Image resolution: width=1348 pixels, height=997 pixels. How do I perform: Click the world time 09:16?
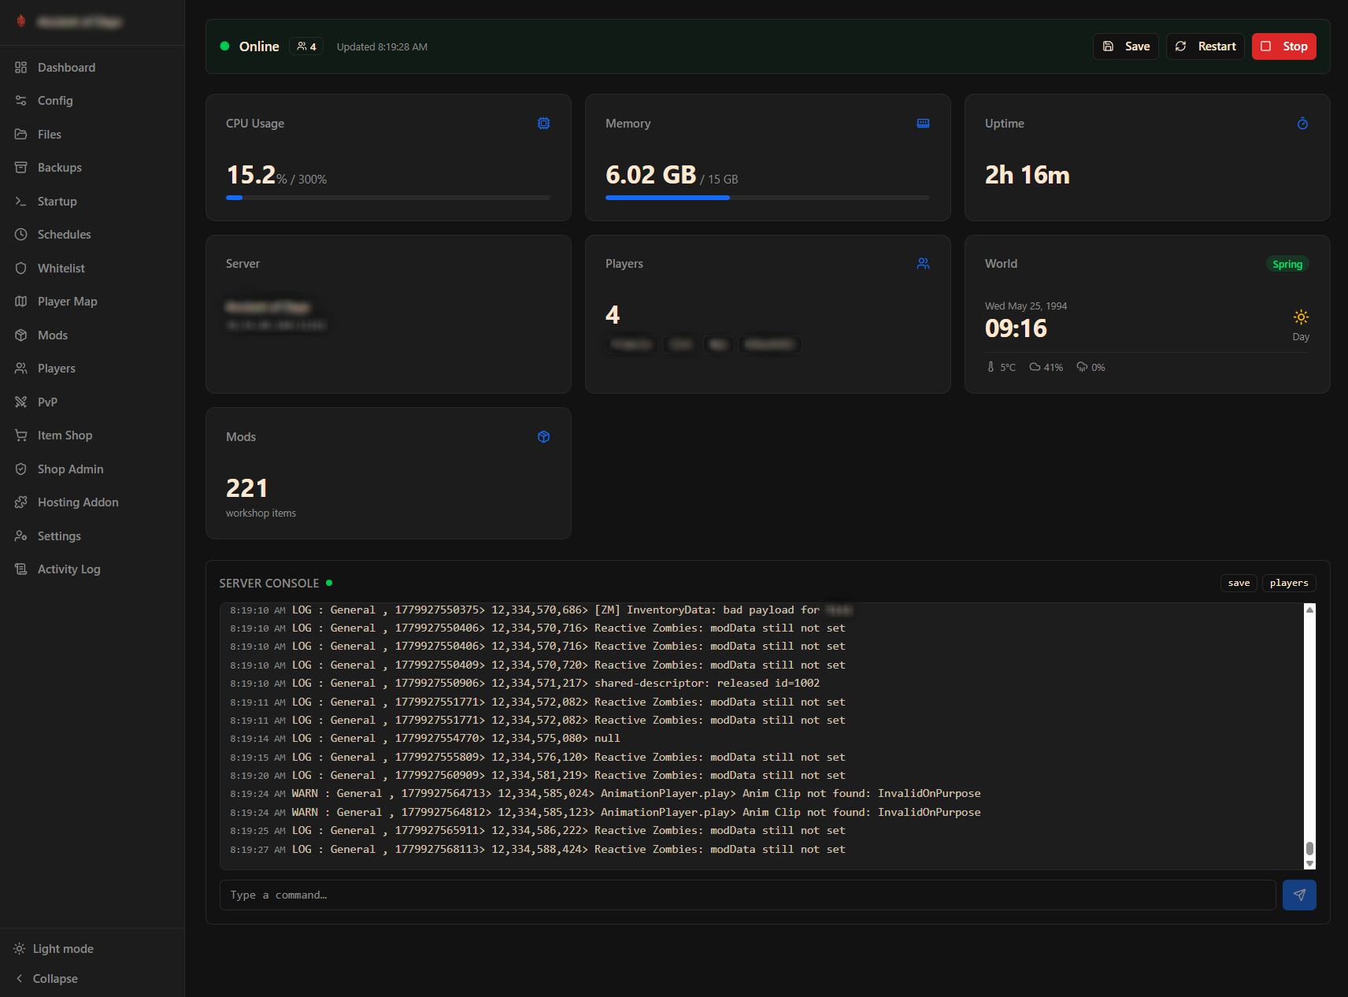point(1016,328)
